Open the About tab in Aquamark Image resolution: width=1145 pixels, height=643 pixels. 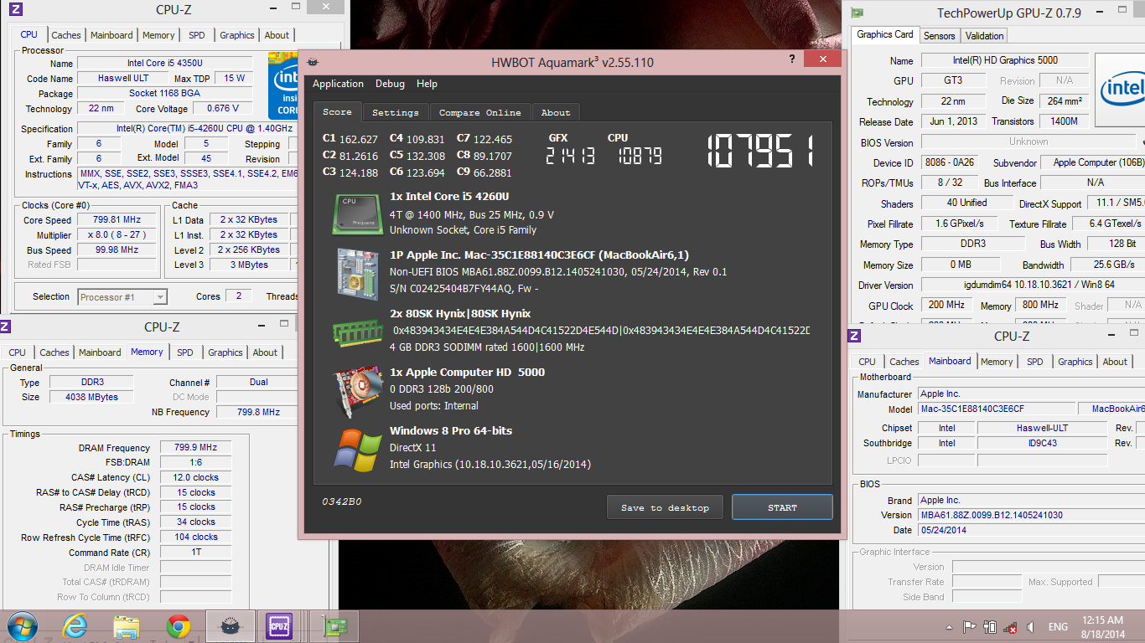coord(556,112)
